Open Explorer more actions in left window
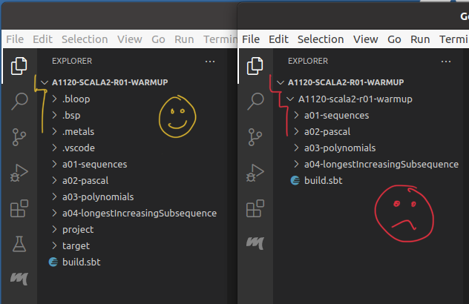 pyautogui.click(x=210, y=62)
